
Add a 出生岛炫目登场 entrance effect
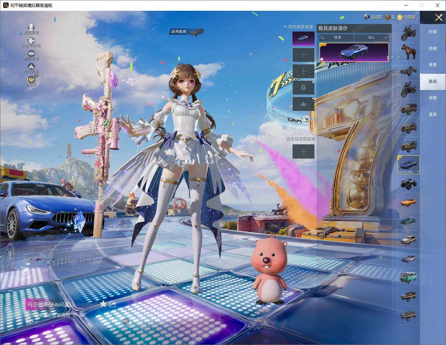tap(303, 151)
